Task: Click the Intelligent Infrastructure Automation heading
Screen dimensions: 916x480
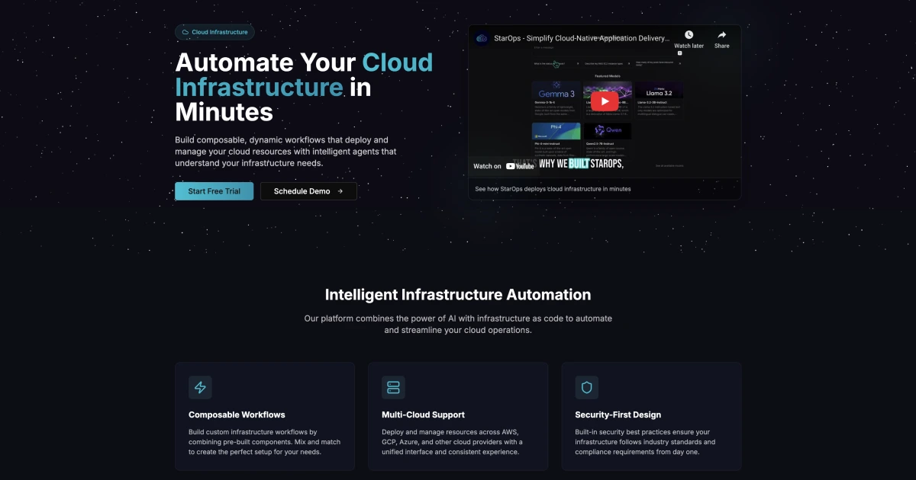Action: pos(458,295)
